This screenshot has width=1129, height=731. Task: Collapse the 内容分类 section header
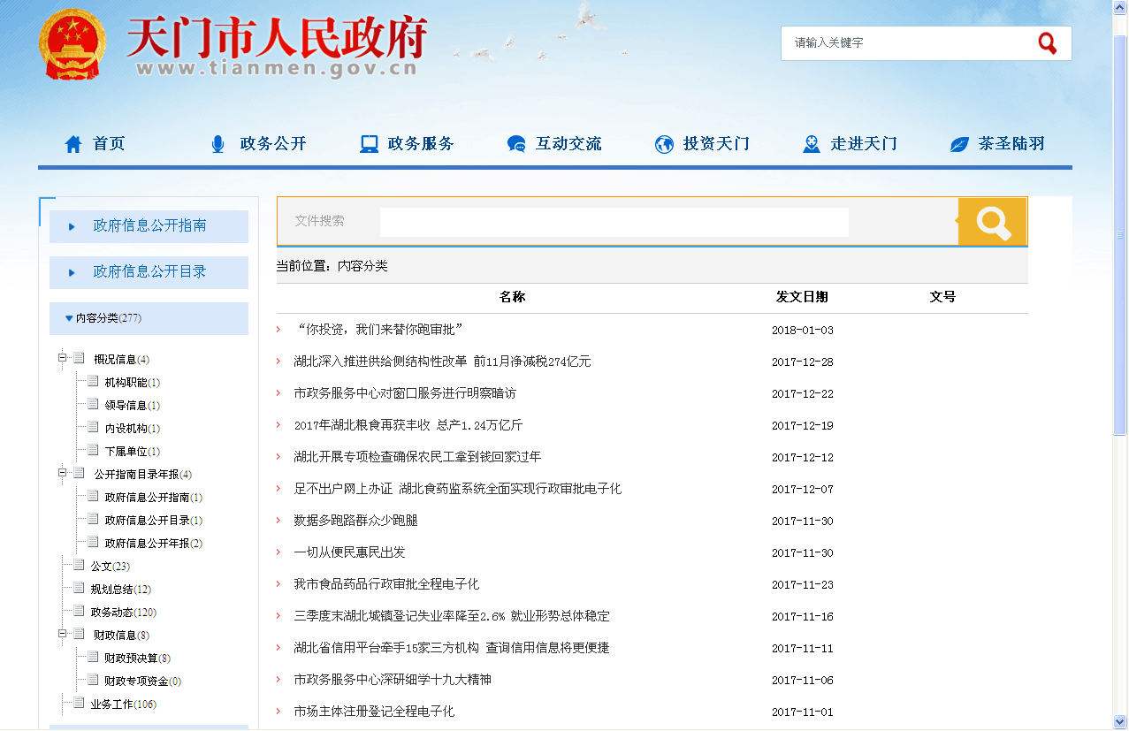(70, 318)
